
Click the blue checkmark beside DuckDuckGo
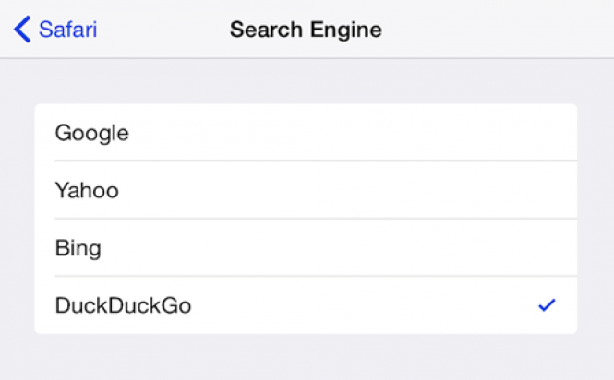point(547,305)
